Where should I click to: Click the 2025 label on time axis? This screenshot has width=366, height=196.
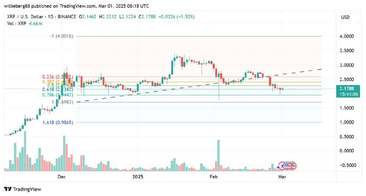point(138,176)
